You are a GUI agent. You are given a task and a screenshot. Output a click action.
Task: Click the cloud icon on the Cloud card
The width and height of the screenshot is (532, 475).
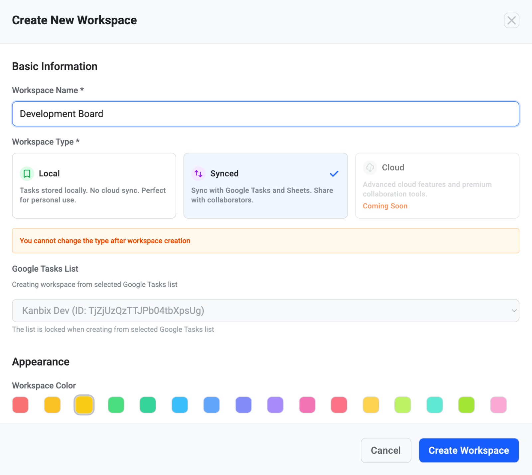click(370, 167)
